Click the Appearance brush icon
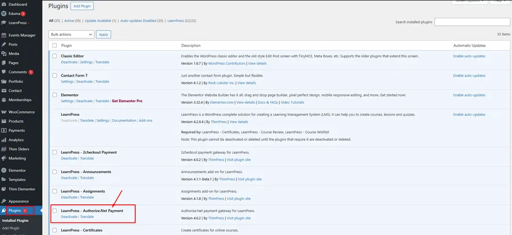512x235 pixels. tap(4, 201)
